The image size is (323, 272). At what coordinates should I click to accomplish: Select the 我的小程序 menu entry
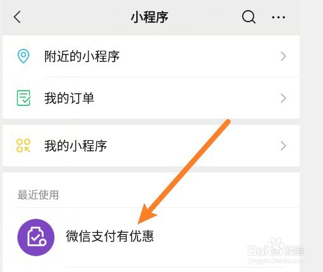(x=151, y=146)
